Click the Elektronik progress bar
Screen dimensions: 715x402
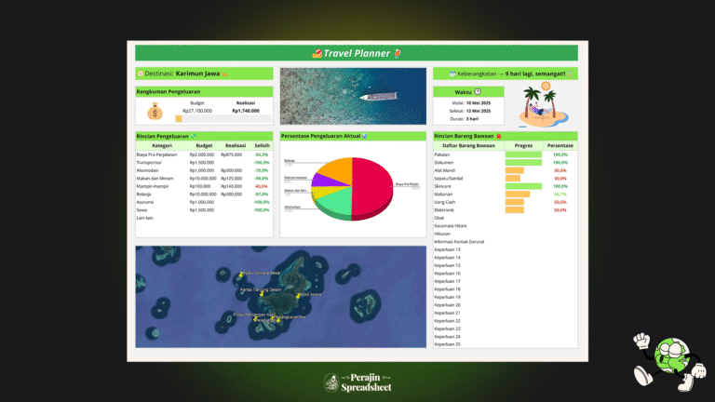(x=514, y=210)
